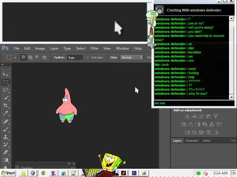Image resolution: width=237 pixels, height=177 pixels.
Task: Switch to the Paths tab
Action: tap(206, 141)
